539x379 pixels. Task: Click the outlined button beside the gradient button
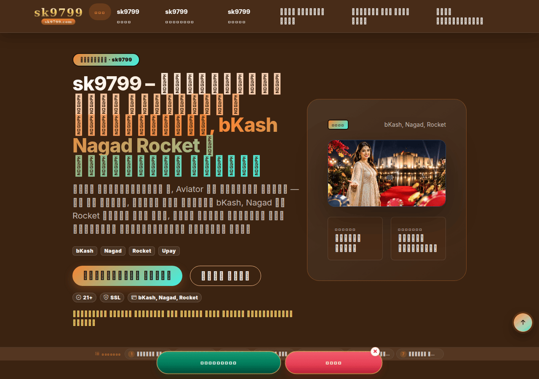coord(225,276)
